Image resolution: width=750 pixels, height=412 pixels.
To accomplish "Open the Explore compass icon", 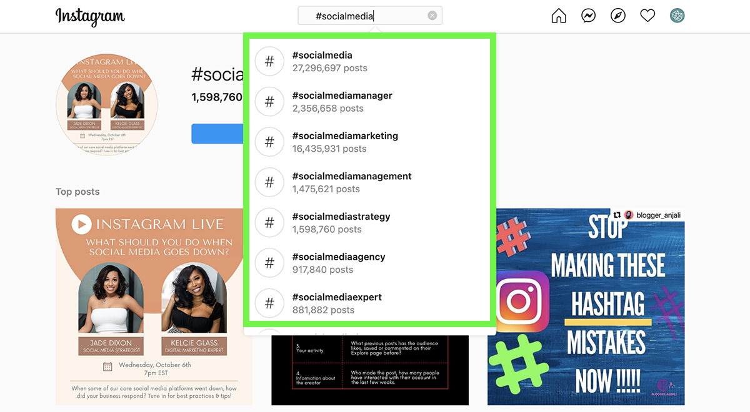I will point(618,16).
